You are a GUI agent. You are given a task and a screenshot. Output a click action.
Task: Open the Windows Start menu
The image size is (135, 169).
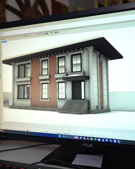click(x=60, y=136)
